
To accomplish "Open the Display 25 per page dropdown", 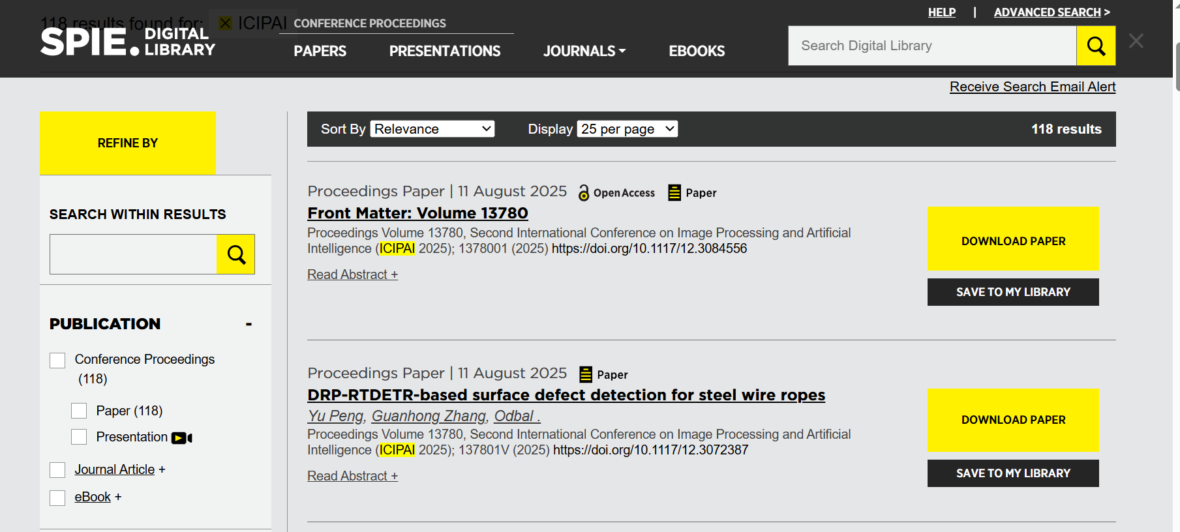I will tap(628, 129).
